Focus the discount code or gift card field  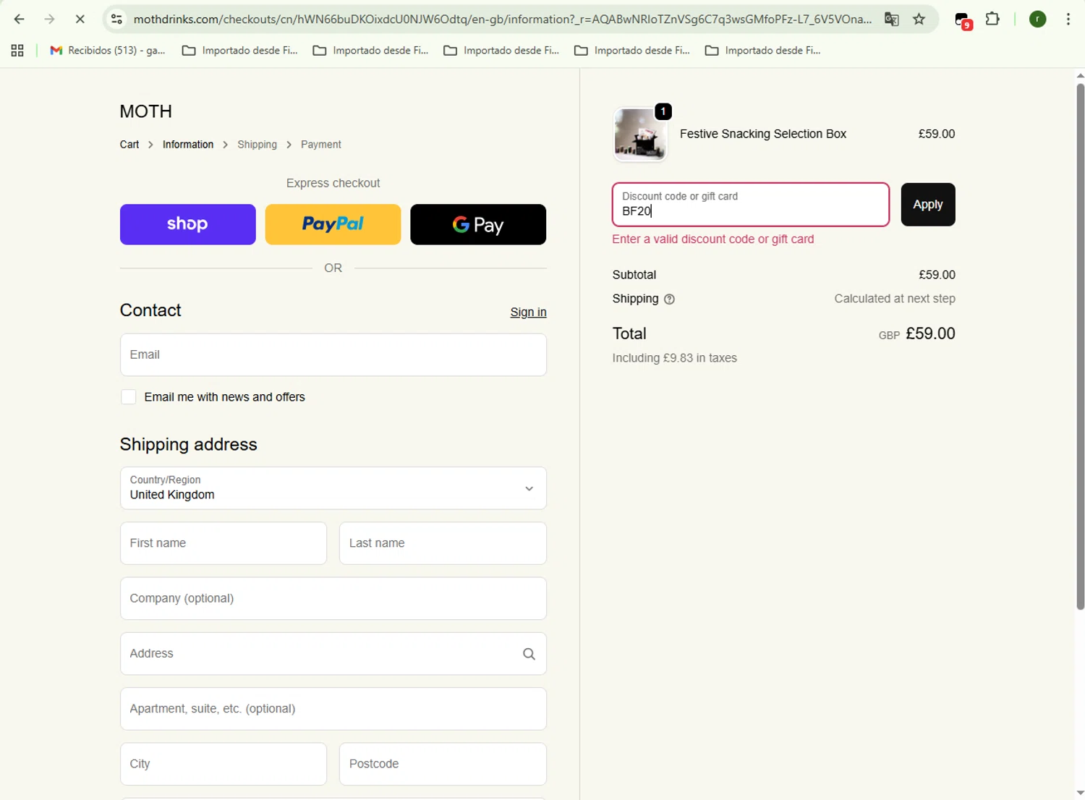point(751,205)
